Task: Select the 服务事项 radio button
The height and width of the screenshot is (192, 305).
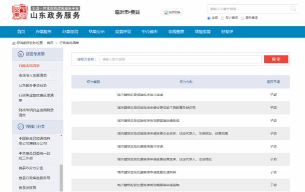Action: [242, 18]
